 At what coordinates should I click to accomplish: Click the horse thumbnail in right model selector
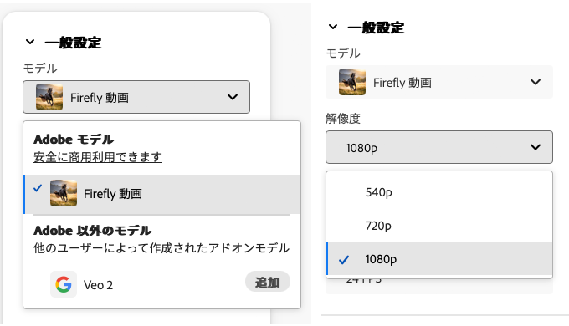point(352,82)
